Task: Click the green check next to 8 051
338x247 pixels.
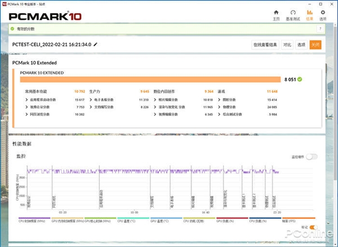Action: click(300, 80)
